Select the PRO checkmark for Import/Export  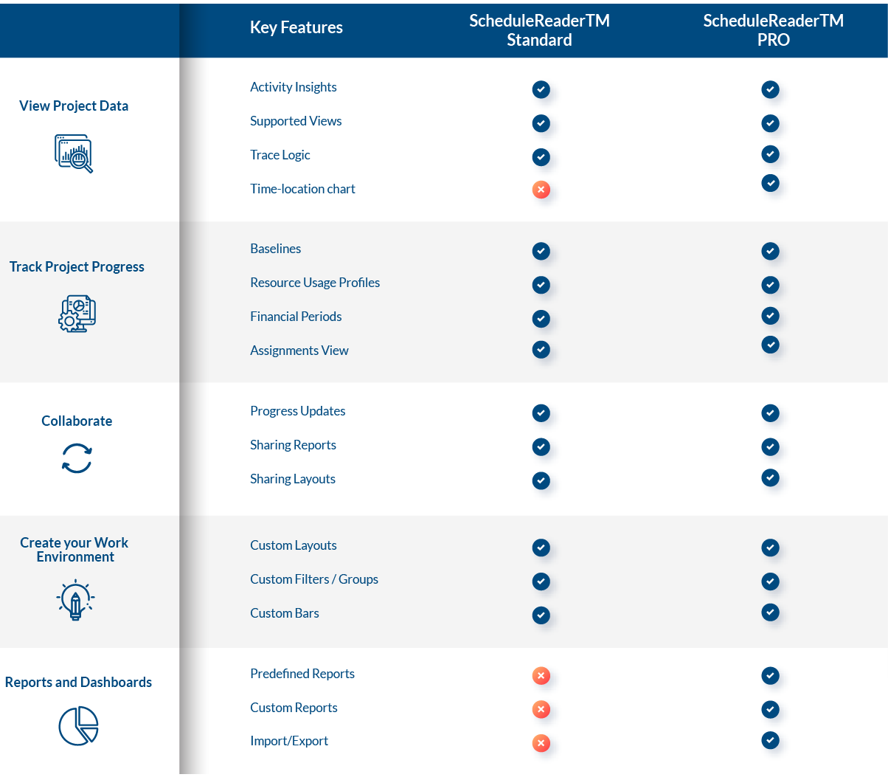coord(770,740)
